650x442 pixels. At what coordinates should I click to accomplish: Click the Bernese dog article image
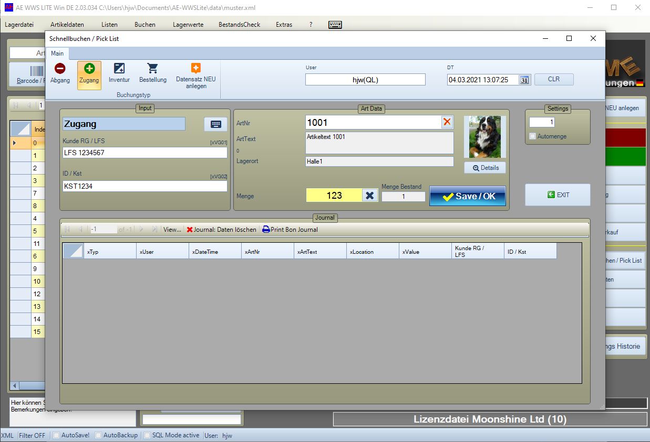pyautogui.click(x=484, y=137)
